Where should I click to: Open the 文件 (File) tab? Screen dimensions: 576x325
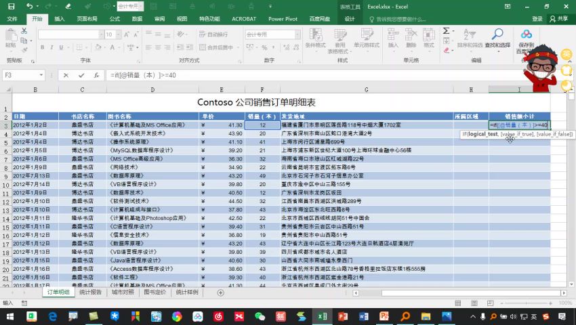[12, 19]
